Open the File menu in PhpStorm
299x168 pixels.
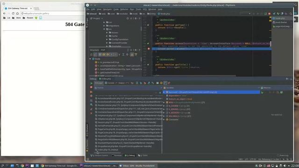coord(88,9)
